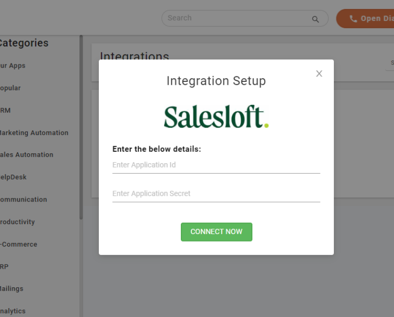Choose Sales Automation category
The height and width of the screenshot is (317, 394).
tap(26, 155)
